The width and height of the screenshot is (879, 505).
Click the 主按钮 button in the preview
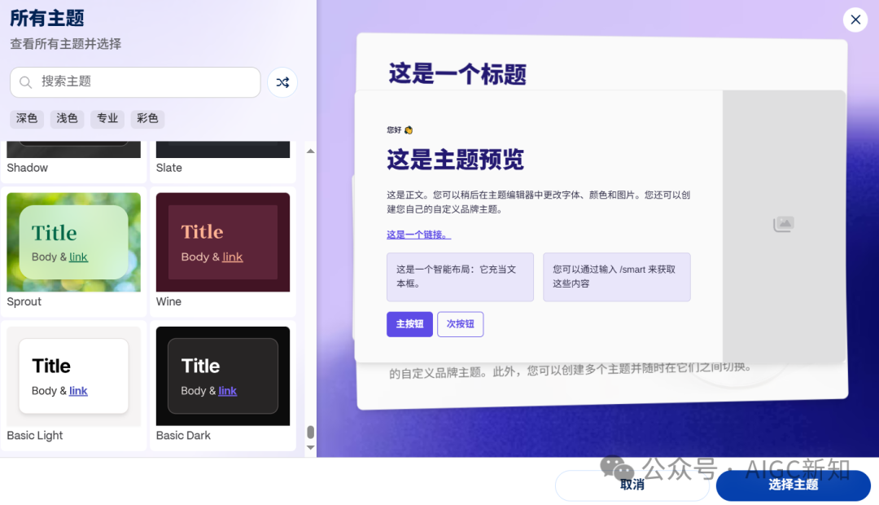409,323
